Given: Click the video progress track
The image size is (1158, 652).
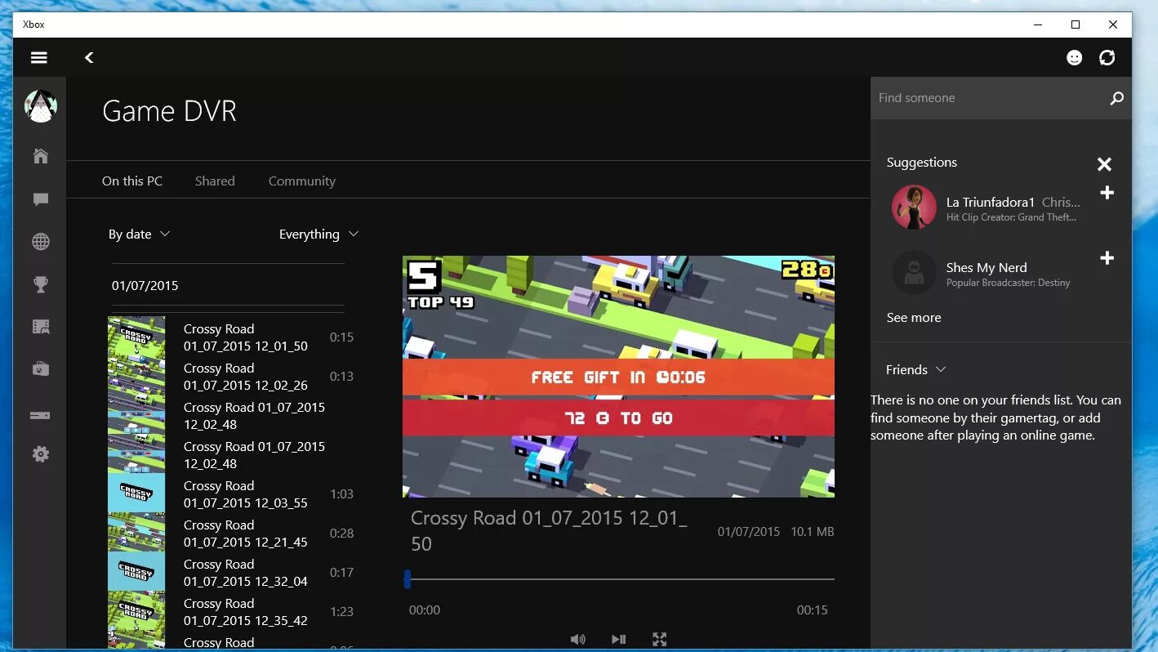Looking at the screenshot, I should pyautogui.click(x=621, y=579).
